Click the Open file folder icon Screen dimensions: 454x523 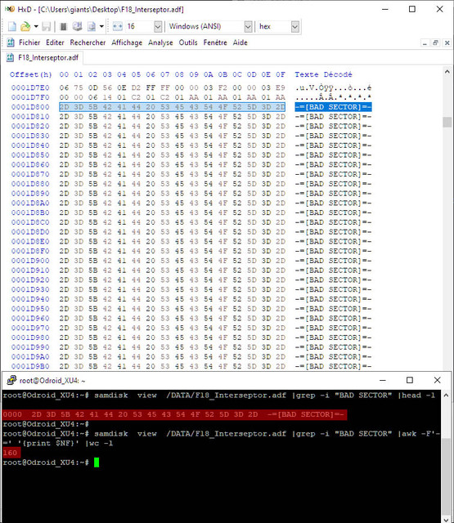(x=25, y=26)
